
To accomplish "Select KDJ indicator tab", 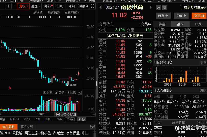I will click(x=27, y=119).
